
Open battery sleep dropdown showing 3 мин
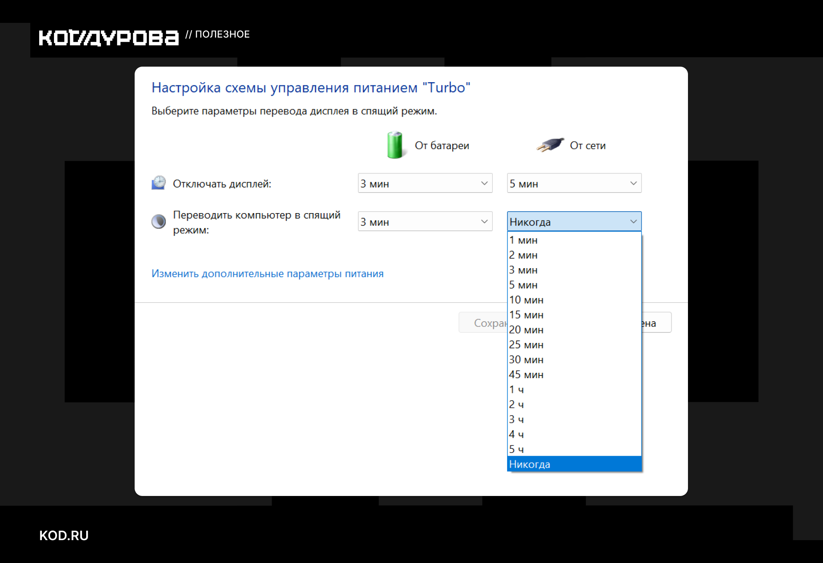coord(425,222)
